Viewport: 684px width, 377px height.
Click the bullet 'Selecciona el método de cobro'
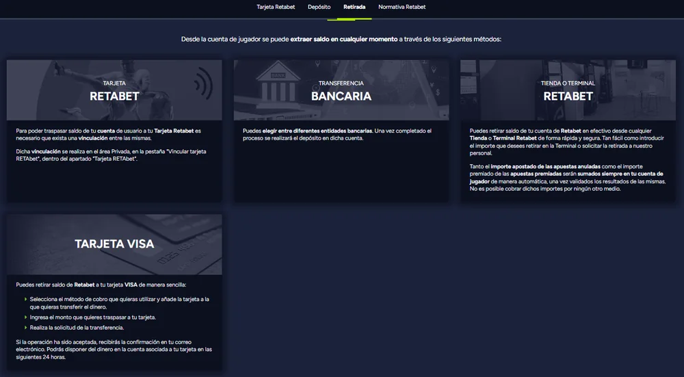tap(120, 303)
